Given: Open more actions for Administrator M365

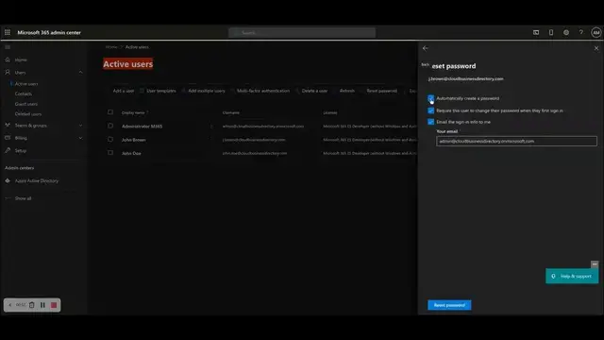Looking at the screenshot, I should click(x=211, y=126).
